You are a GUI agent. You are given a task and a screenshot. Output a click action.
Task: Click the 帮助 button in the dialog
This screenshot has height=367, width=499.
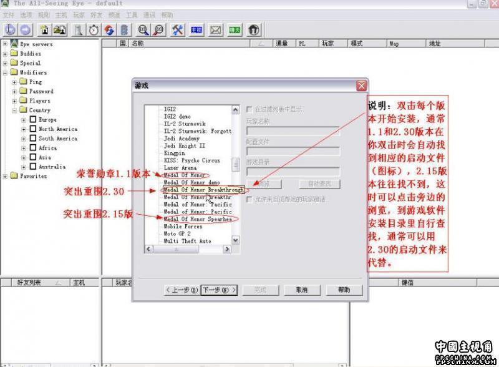pos(344,290)
